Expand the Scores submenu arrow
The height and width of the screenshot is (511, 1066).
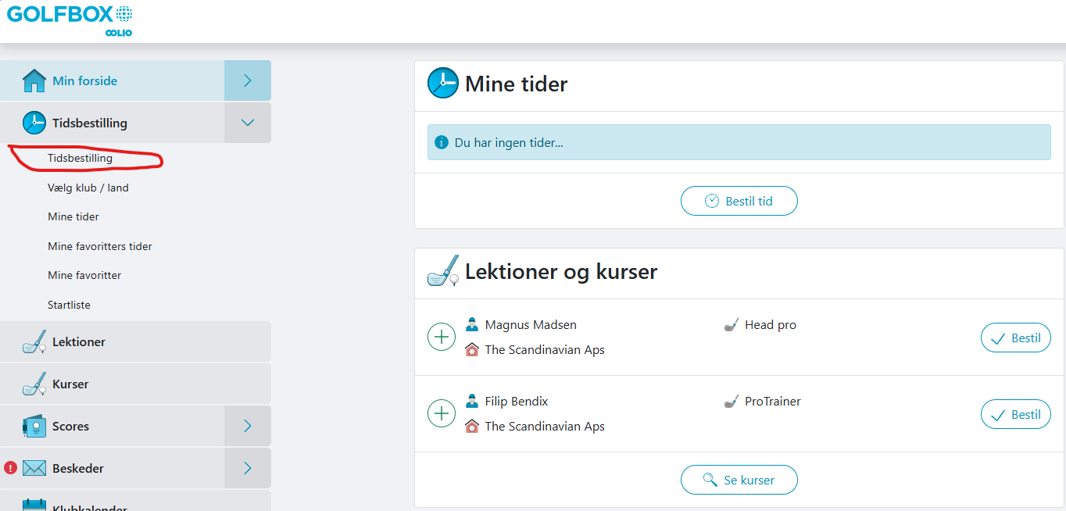[x=248, y=426]
